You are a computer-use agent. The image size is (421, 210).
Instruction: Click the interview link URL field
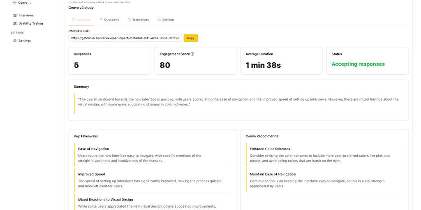125,38
